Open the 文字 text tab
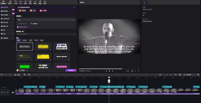201x103 pixels. (16, 2)
